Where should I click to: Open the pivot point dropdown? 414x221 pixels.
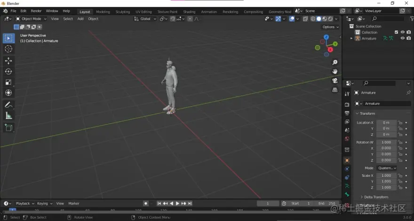(163, 19)
